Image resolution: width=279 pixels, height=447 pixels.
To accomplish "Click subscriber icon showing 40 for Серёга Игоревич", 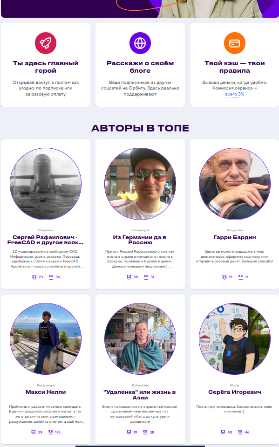I will pos(223,432).
